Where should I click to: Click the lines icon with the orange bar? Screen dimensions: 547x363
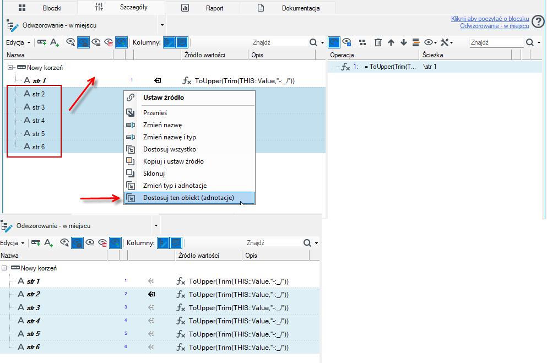416,42
